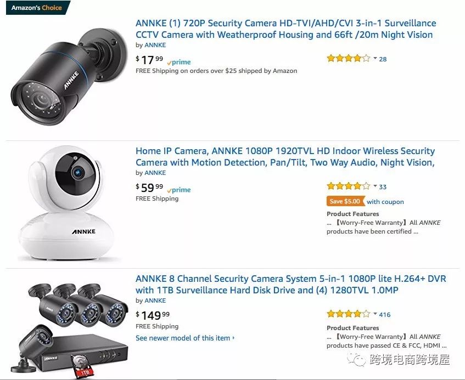This screenshot has width=465, height=380.
Task: Click the $59.99 price of the Home IP Camera
Action: click(149, 188)
